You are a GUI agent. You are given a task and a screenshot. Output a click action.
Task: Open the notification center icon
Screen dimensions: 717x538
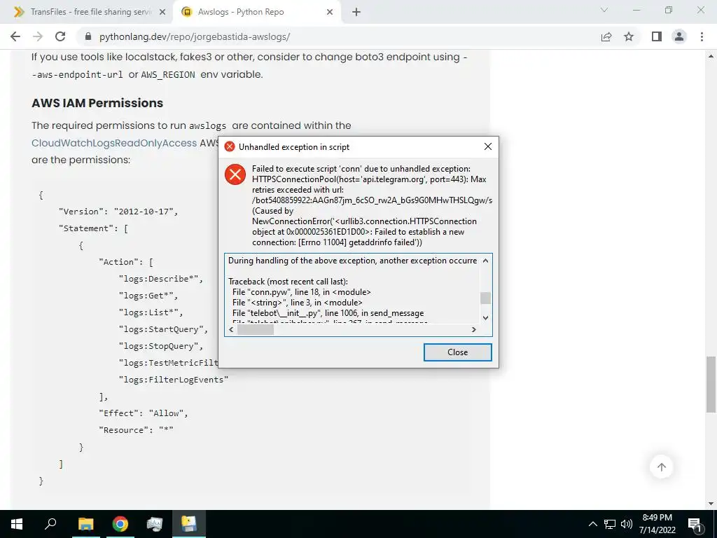coord(695,524)
